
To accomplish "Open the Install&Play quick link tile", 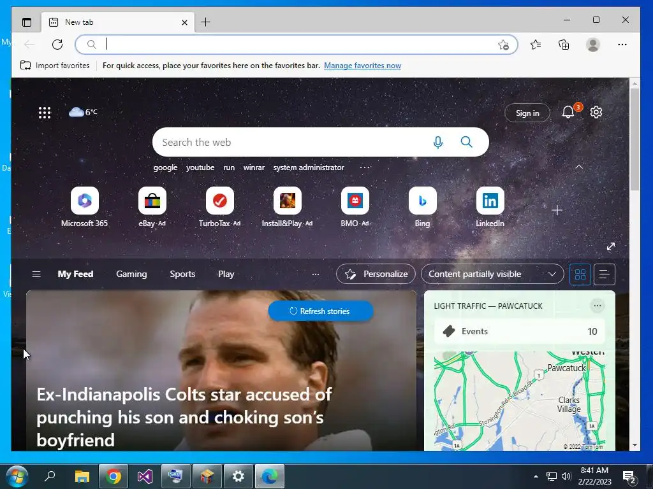I will 288,207.
